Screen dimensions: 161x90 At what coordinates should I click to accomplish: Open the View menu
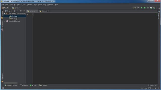(x=11, y=5)
